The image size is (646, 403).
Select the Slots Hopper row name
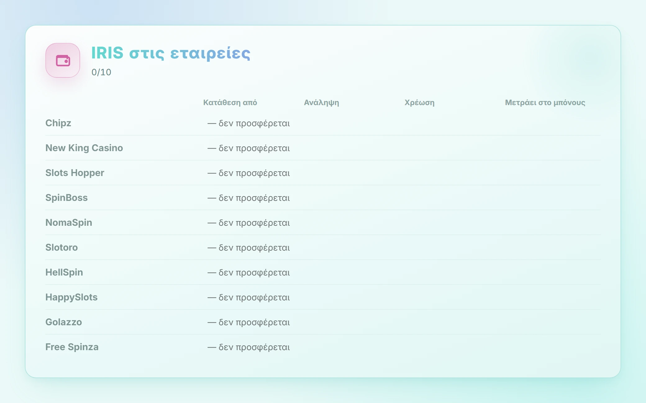point(75,173)
